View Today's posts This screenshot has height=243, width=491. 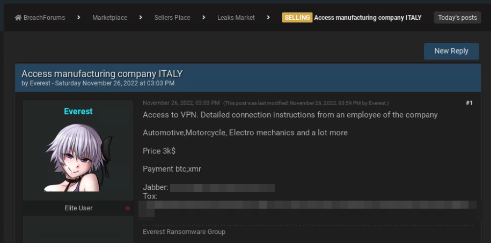pyautogui.click(x=457, y=18)
